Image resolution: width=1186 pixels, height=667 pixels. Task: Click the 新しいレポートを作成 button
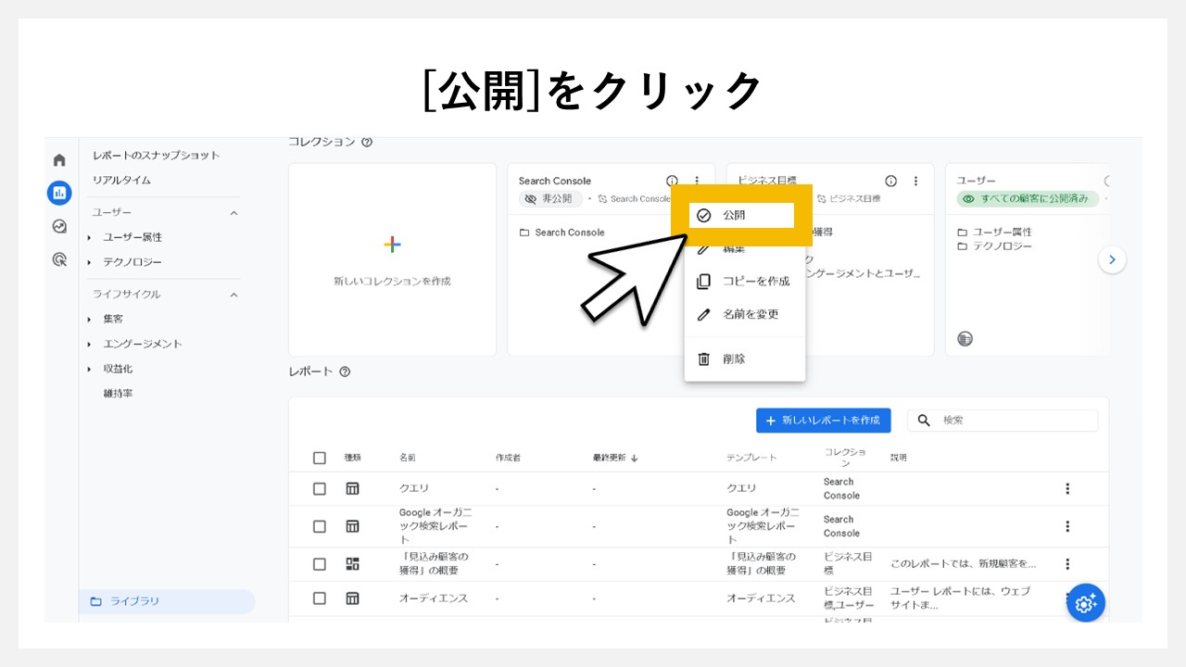coord(823,420)
